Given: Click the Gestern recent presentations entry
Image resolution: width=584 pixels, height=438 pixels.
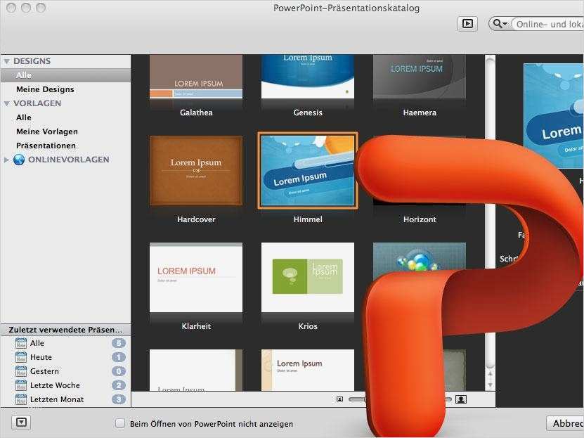Looking at the screenshot, I should [44, 371].
